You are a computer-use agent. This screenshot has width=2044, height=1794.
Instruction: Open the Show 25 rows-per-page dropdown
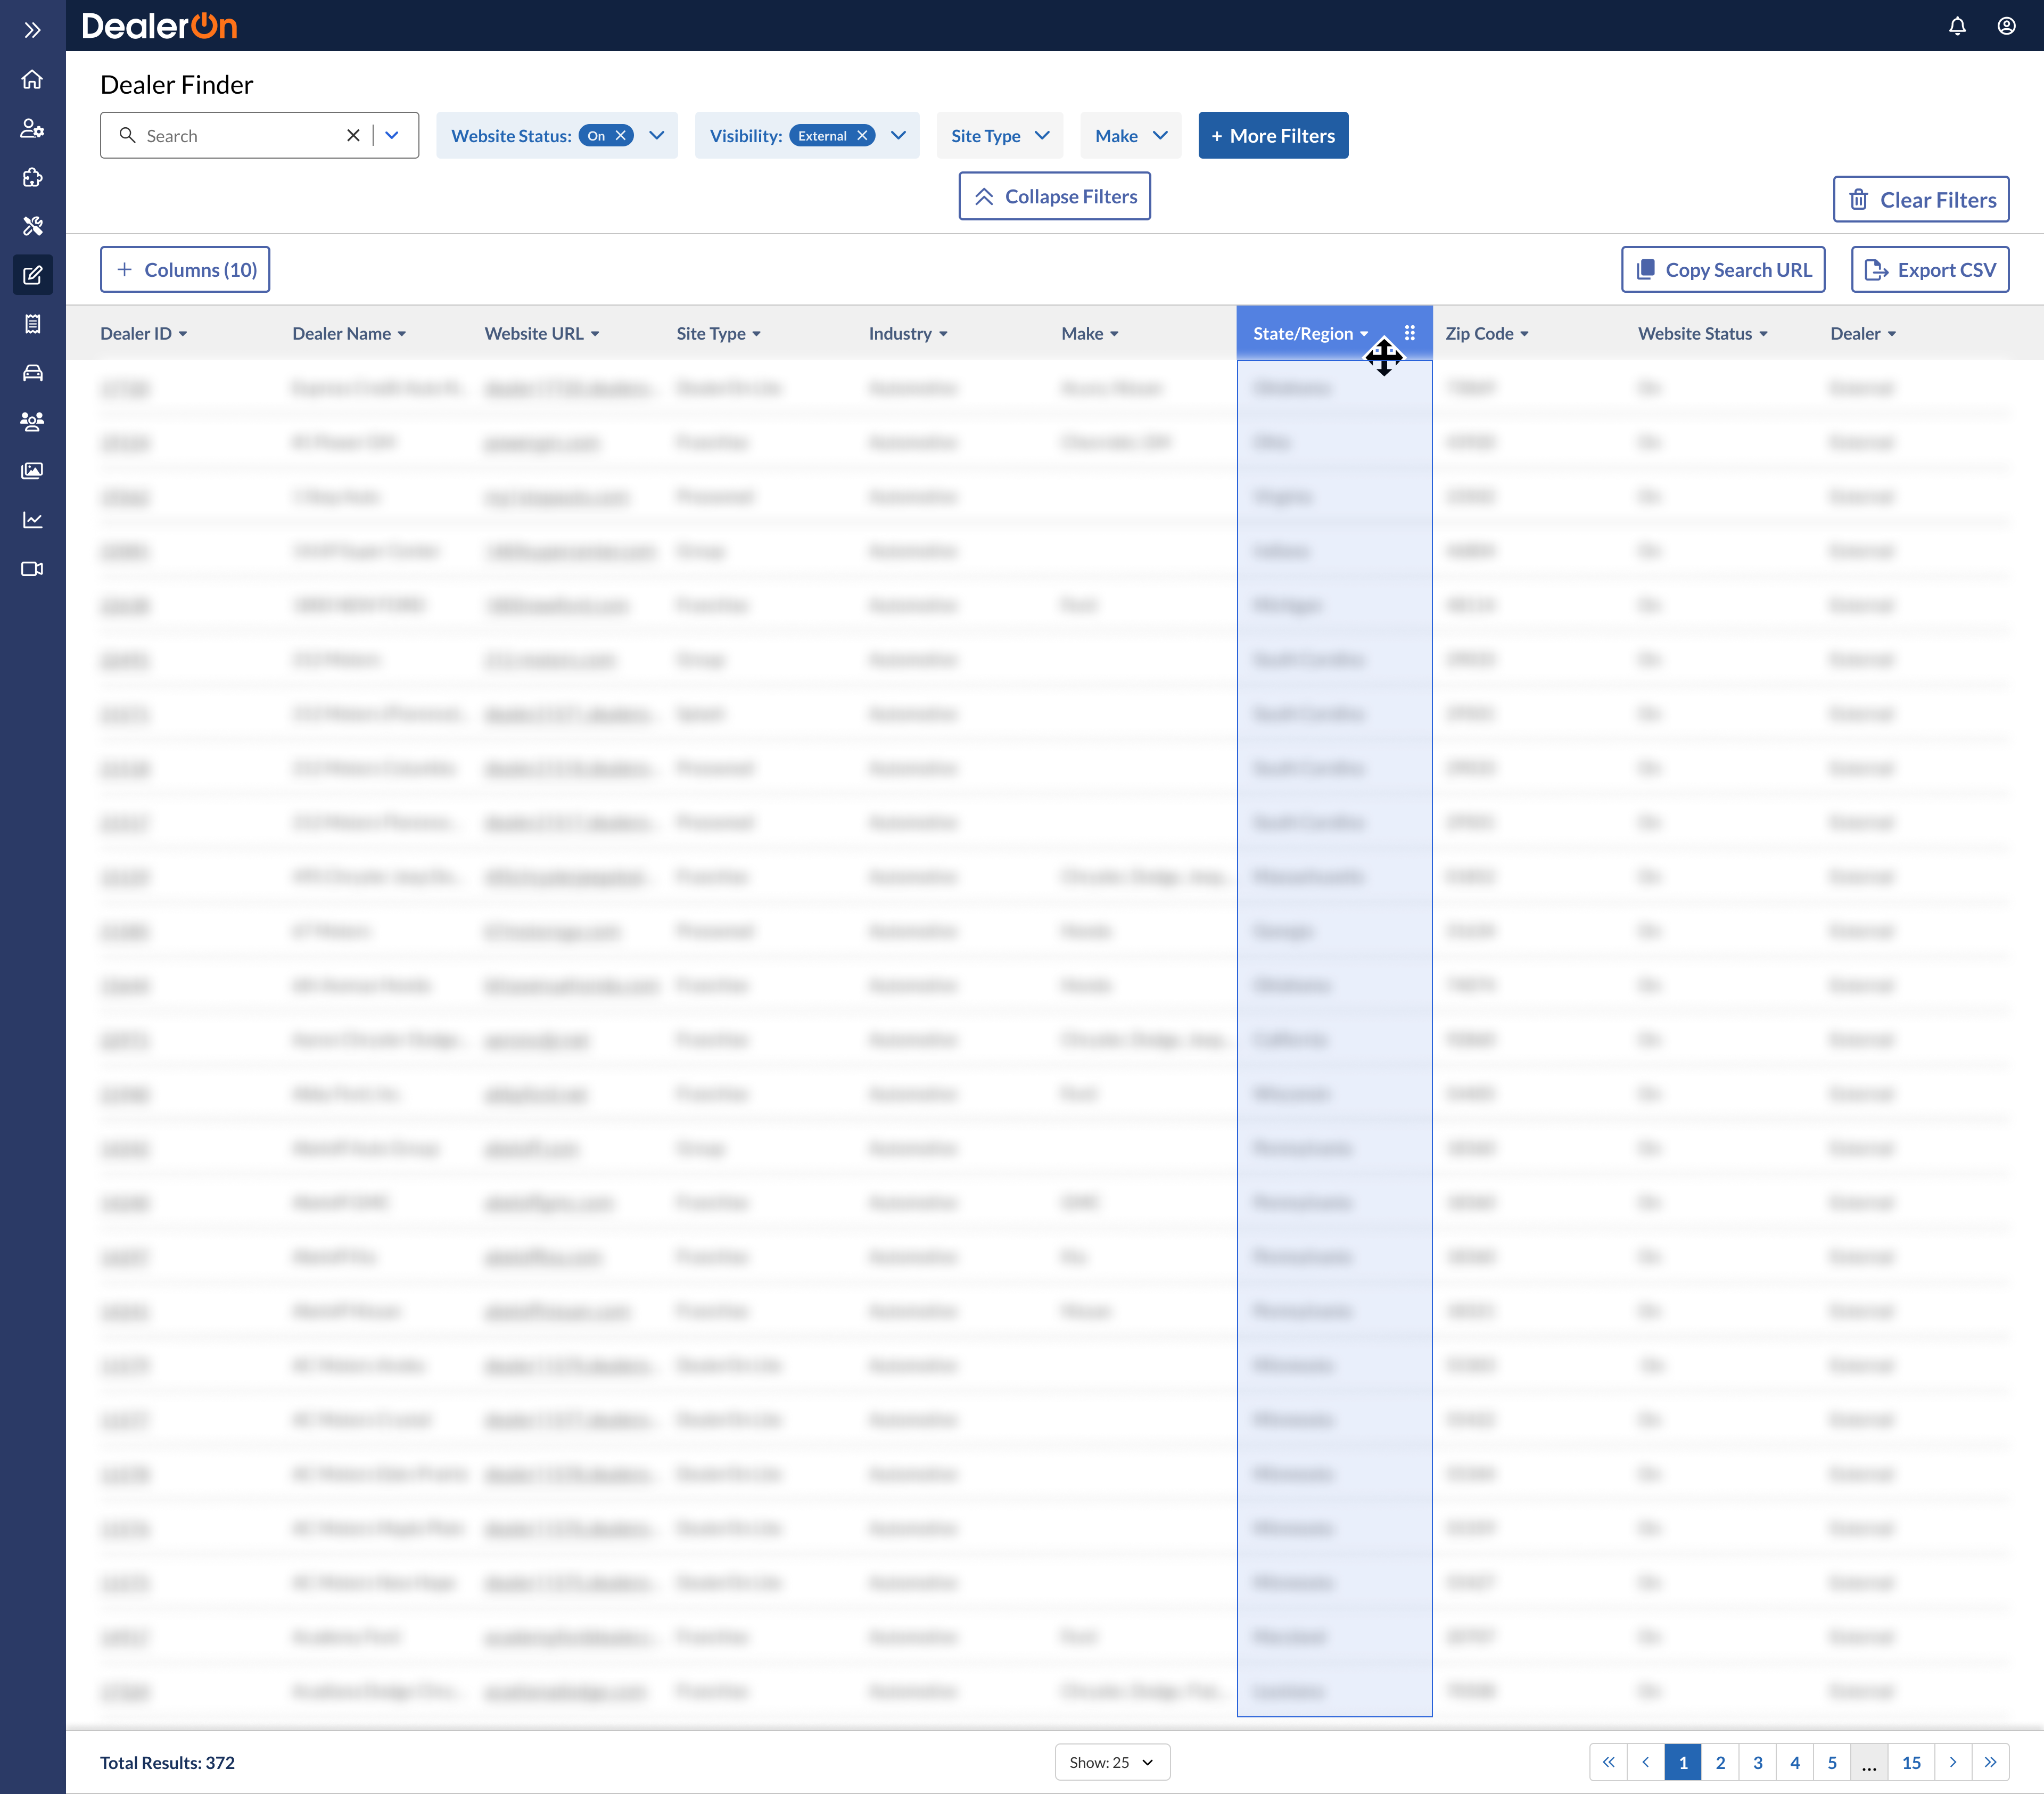pyautogui.click(x=1111, y=1762)
